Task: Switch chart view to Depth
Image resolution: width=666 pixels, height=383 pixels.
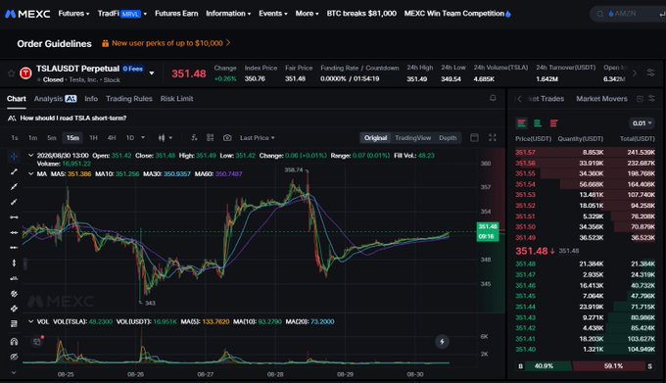Action: tap(448, 137)
